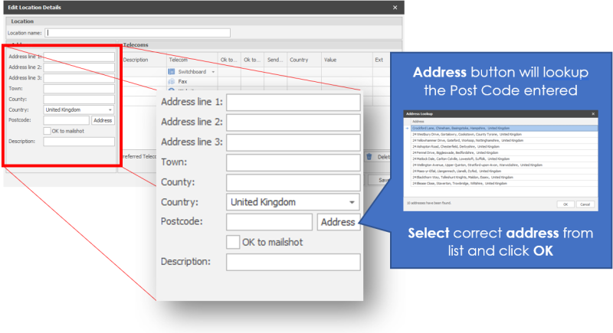Expand Country combo box in small form
The width and height of the screenshot is (613, 333).
[x=110, y=109]
